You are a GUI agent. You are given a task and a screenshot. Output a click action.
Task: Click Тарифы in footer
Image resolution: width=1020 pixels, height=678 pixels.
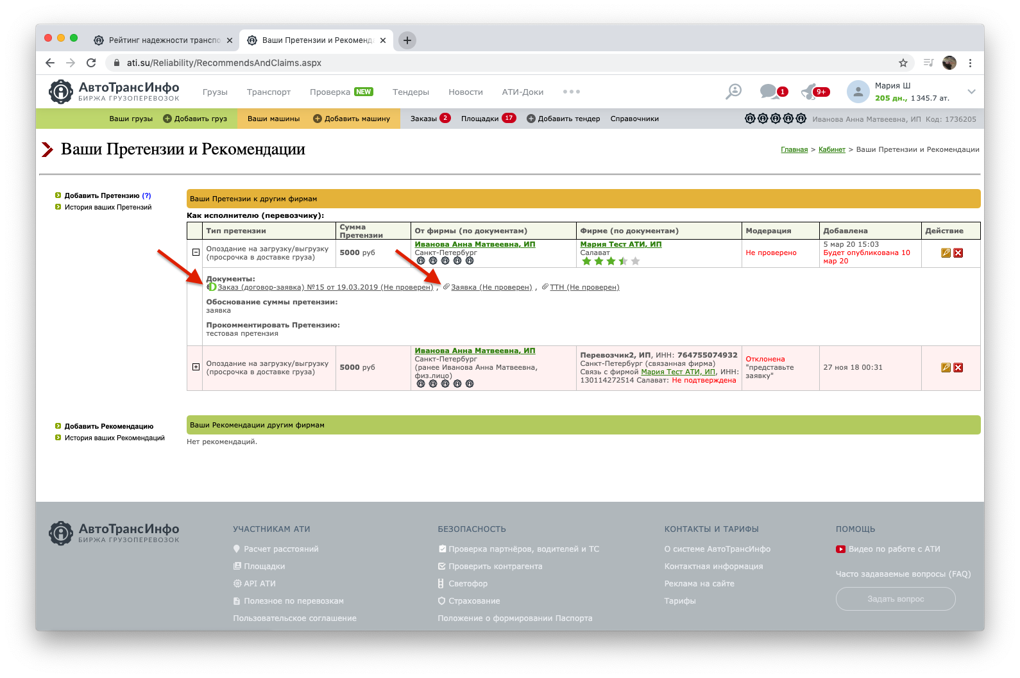point(680,601)
